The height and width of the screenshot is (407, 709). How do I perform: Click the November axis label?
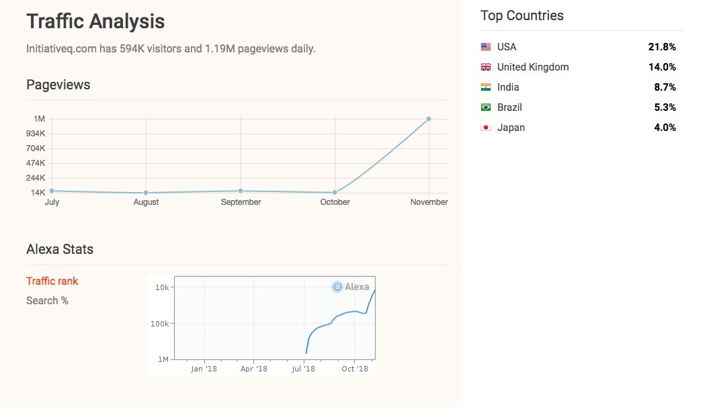tap(429, 202)
